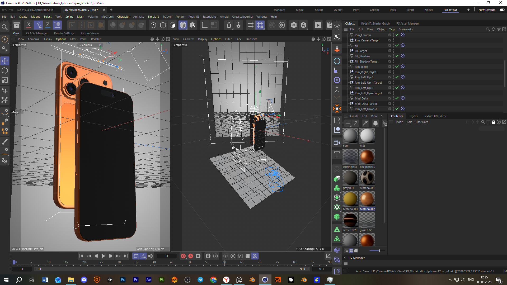Open Telegram from the taskbar

[200, 280]
